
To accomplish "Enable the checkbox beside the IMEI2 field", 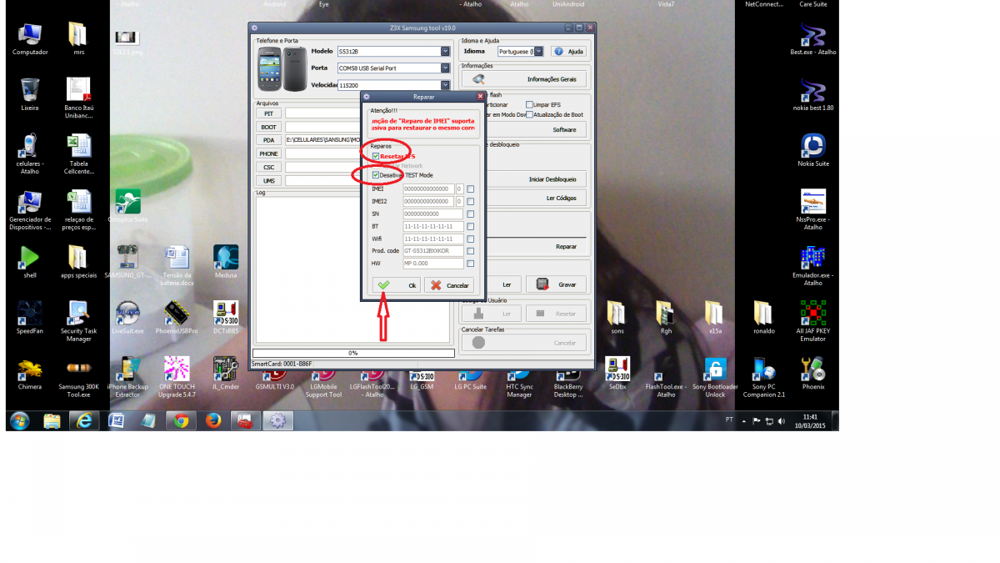I will pos(471,202).
